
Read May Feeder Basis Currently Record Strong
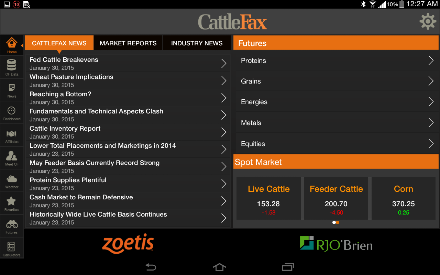(x=128, y=166)
